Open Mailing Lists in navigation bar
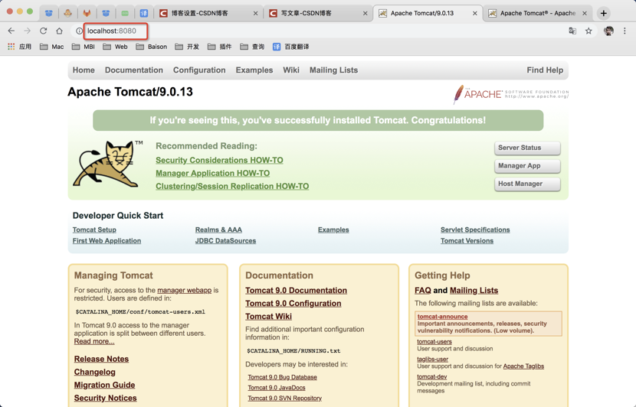This screenshot has width=636, height=407. pos(333,70)
